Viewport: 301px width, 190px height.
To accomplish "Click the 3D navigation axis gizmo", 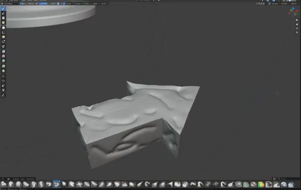I will [x=293, y=12].
